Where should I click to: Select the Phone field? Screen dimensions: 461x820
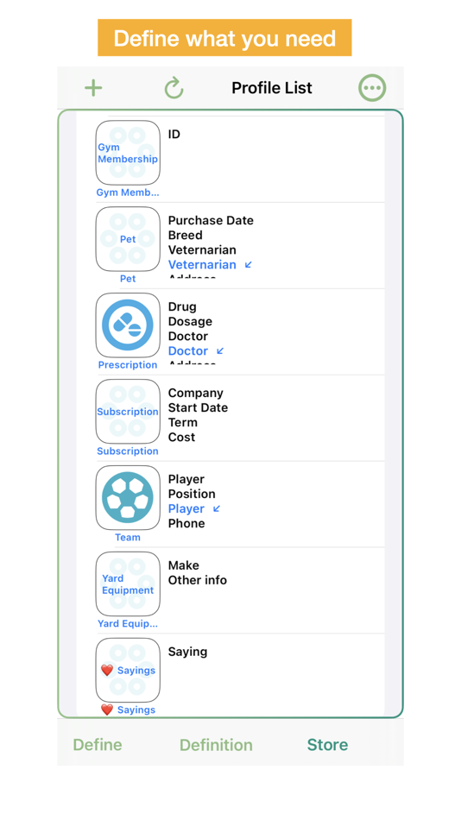tap(186, 523)
